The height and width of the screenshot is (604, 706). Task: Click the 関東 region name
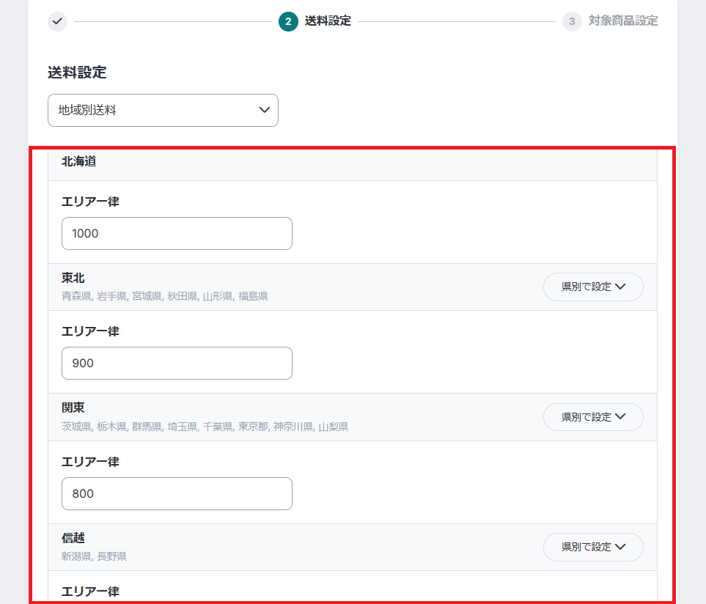click(x=73, y=408)
